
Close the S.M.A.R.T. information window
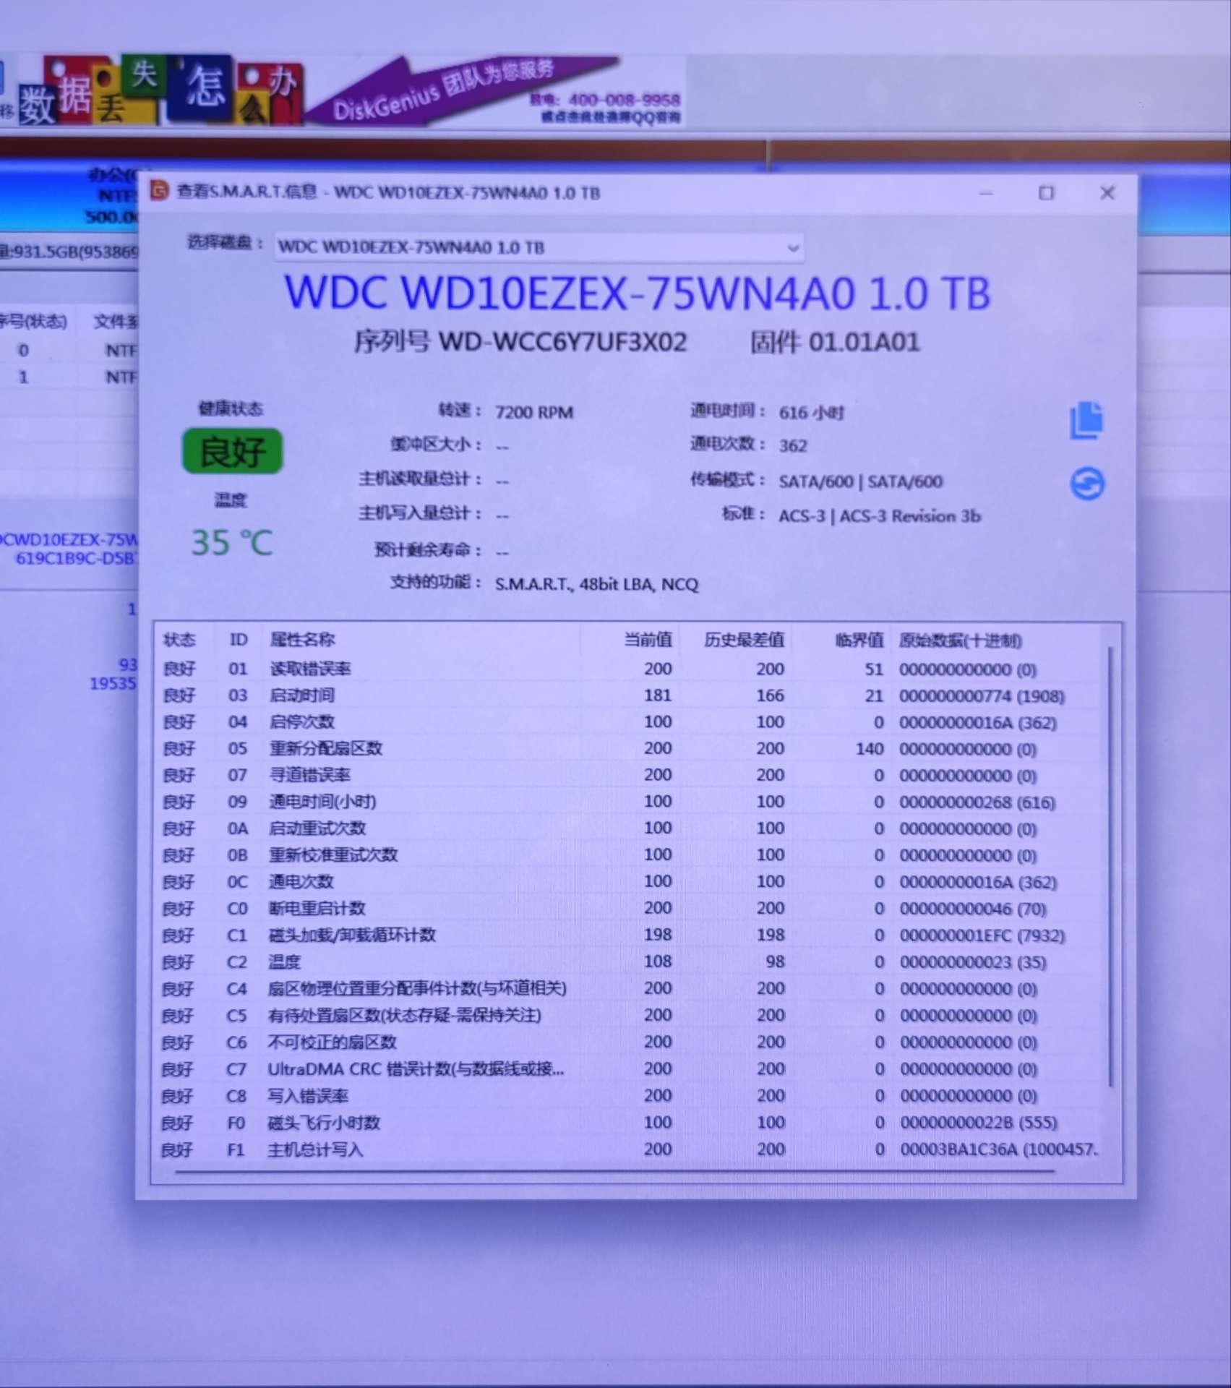[x=1107, y=193]
